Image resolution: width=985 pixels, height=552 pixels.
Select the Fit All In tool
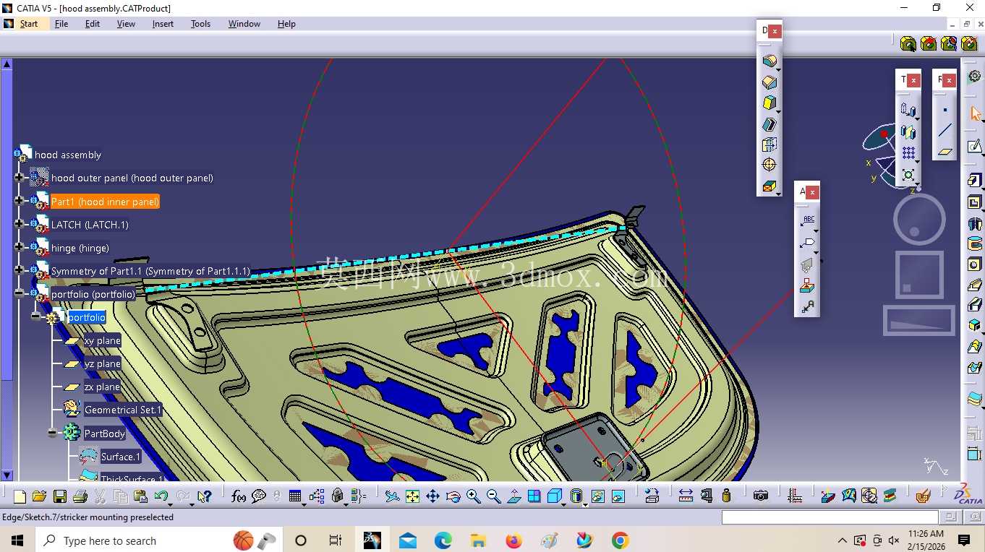(412, 496)
